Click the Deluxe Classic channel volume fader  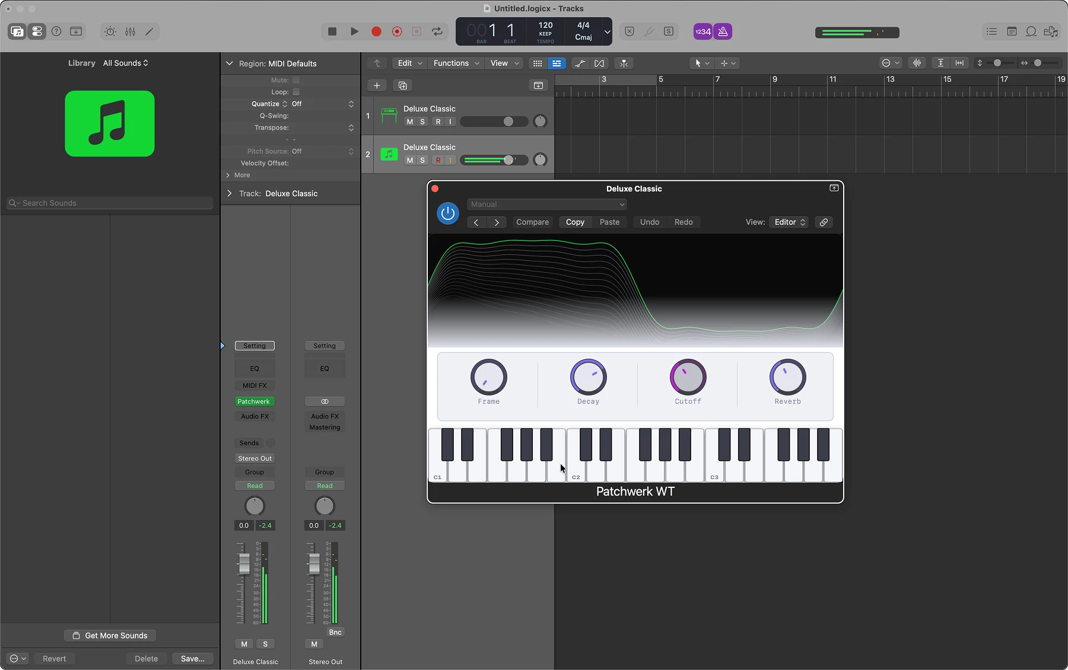pyautogui.click(x=244, y=563)
